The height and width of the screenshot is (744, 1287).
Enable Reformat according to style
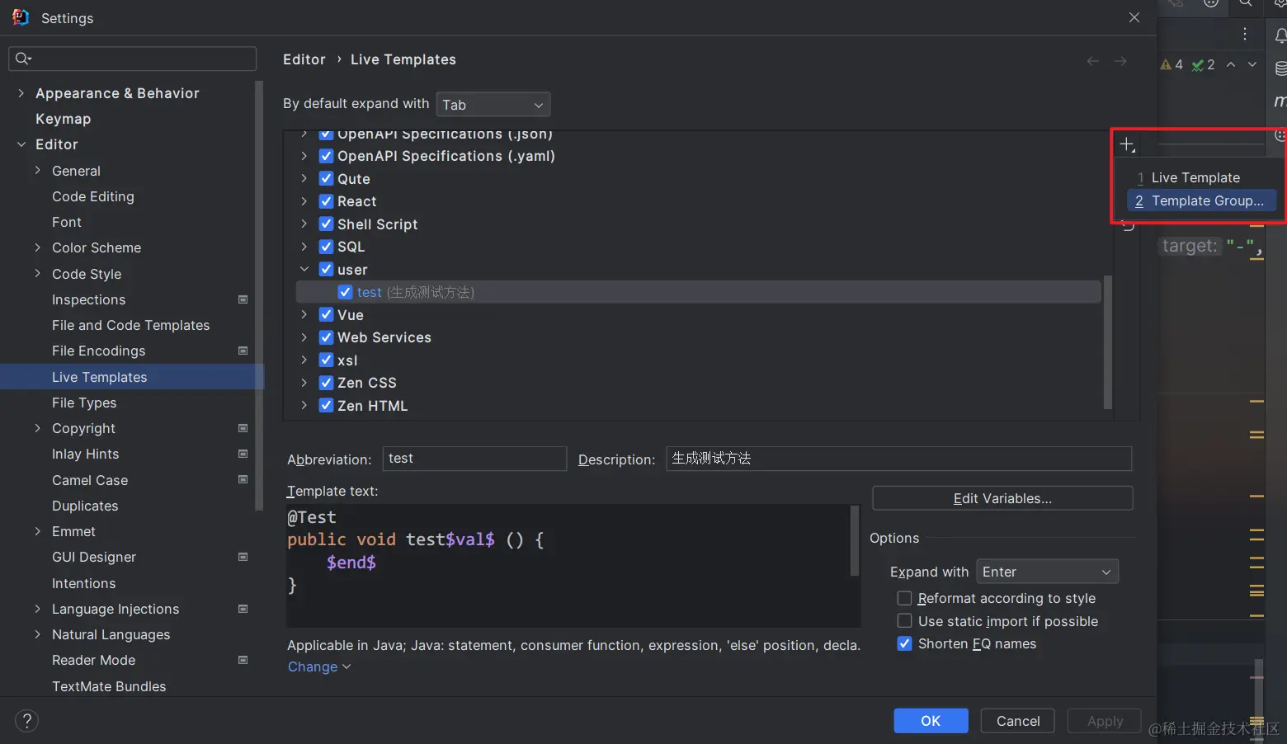tap(905, 598)
